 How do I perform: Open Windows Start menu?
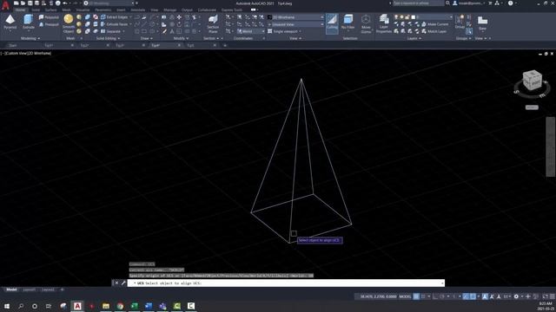[x=6, y=306]
